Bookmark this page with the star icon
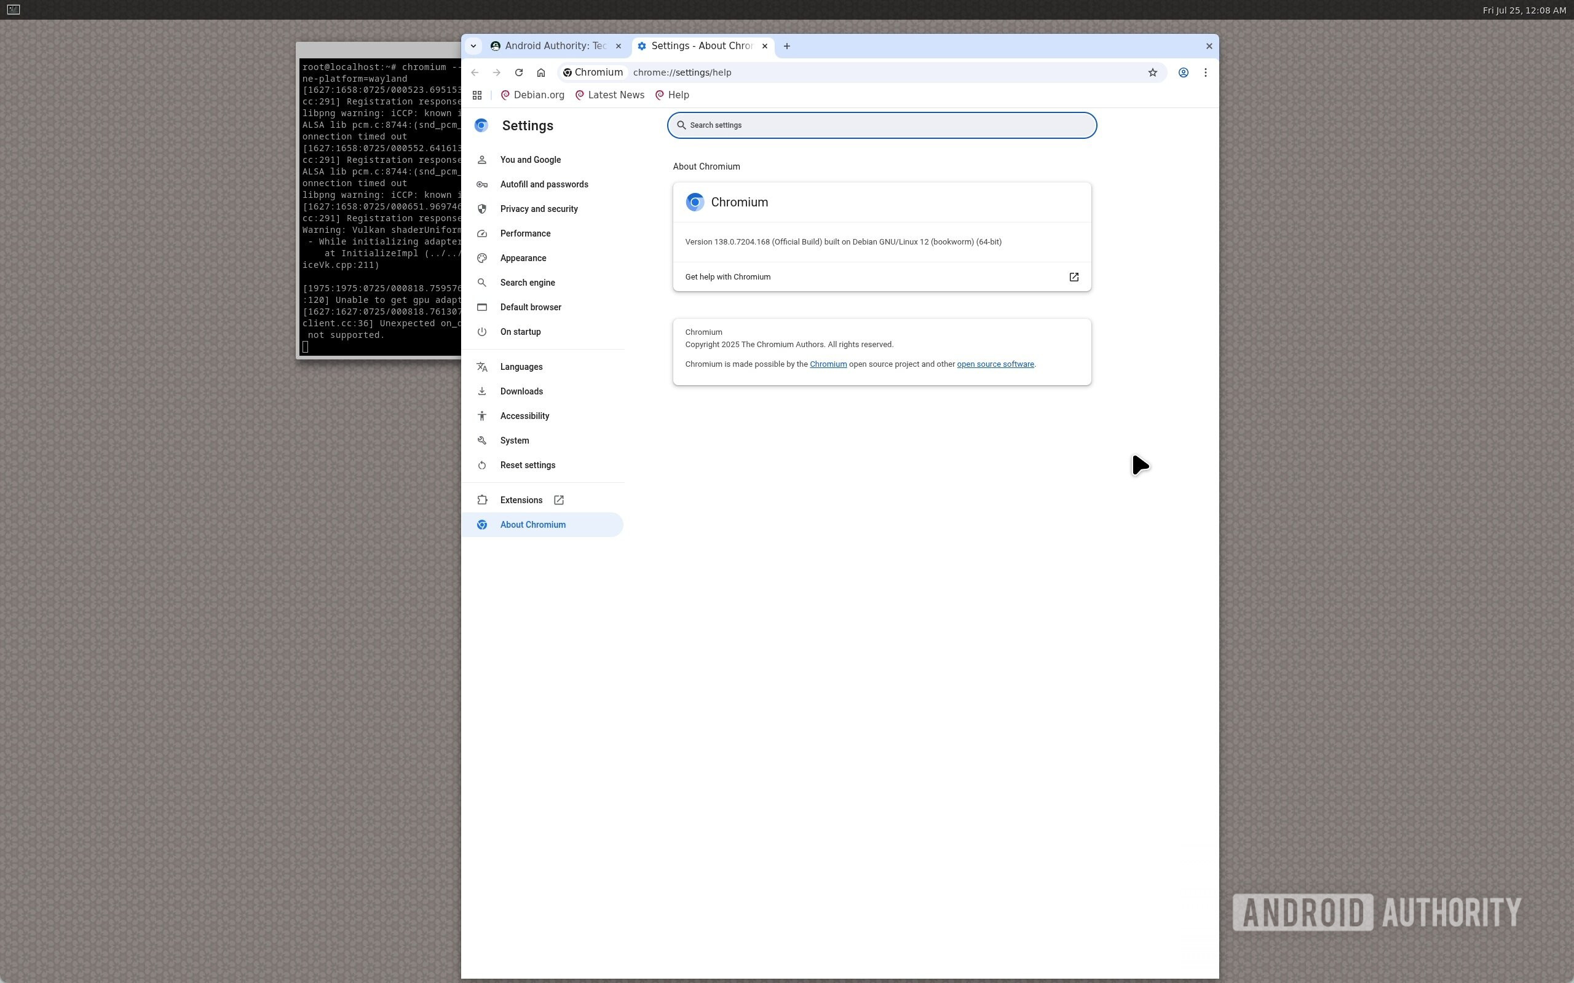 click(1152, 73)
